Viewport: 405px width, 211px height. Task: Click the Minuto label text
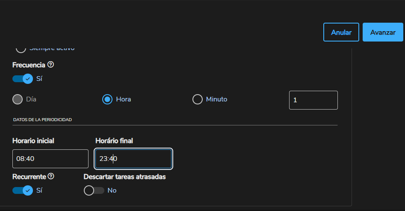[216, 99]
